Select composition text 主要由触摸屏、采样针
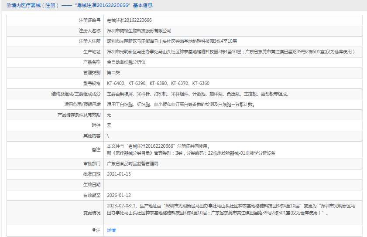This screenshot has width=367, height=237. (x=198, y=94)
